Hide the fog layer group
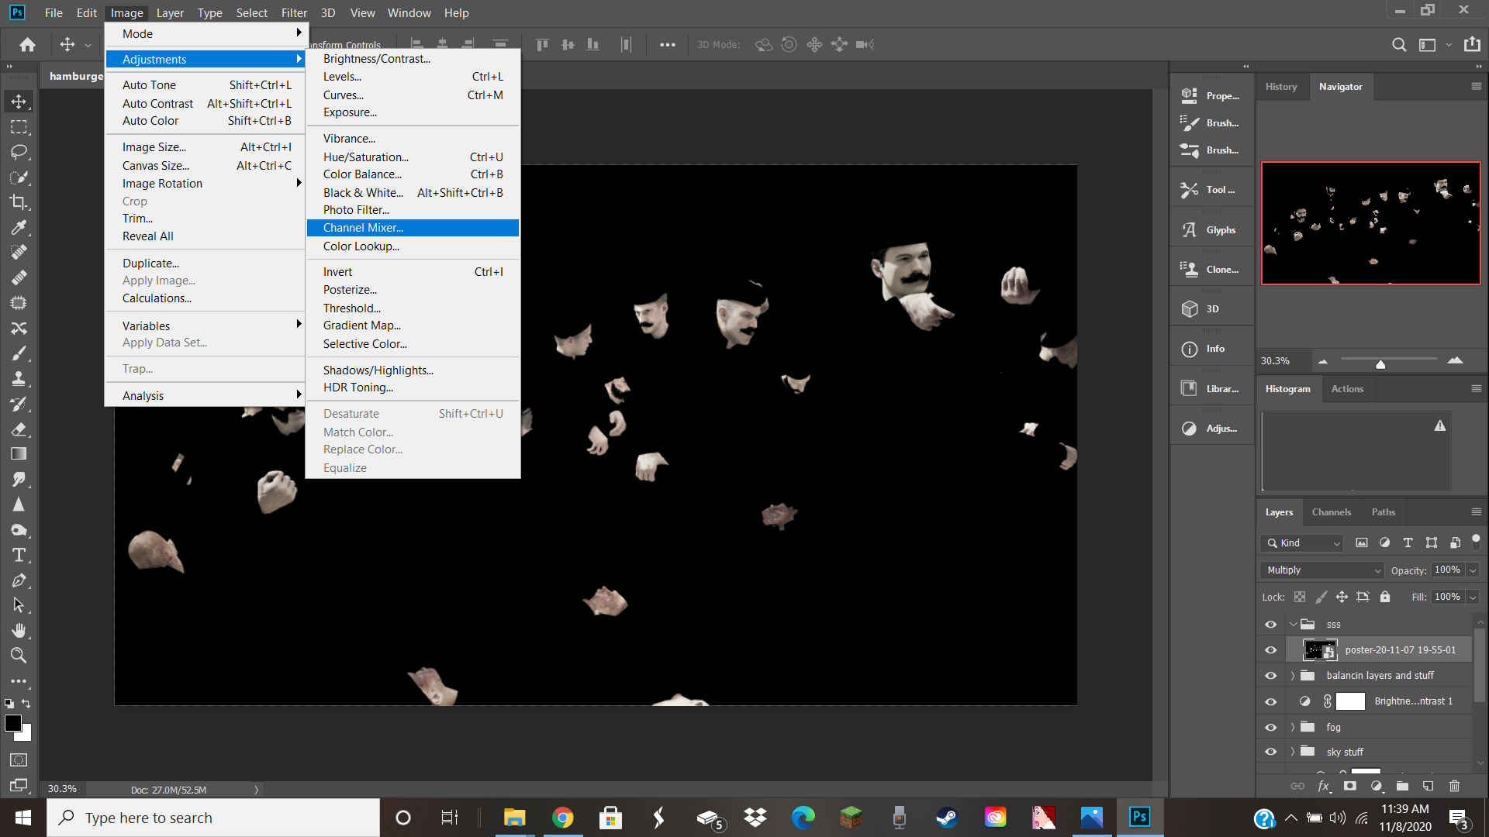 [x=1270, y=727]
